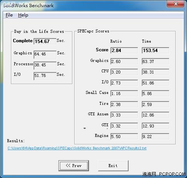Click the Day in the Life Scores group title
The height and width of the screenshot is (178, 187).
[x=39, y=31]
